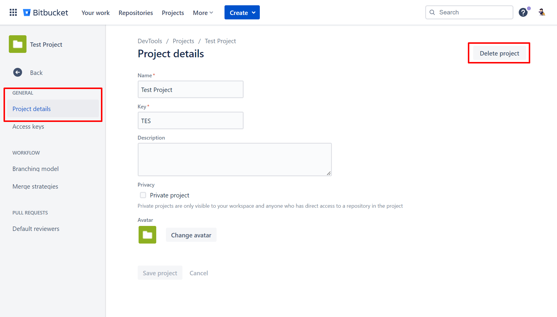Image resolution: width=557 pixels, height=317 pixels.
Task: Click the search magnifier icon
Action: click(432, 12)
